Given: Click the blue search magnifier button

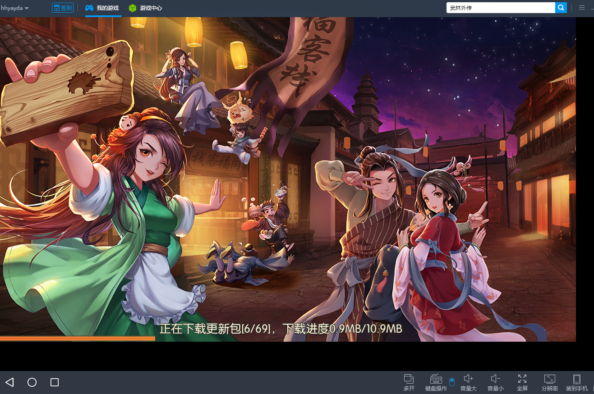Looking at the screenshot, I should pos(561,8).
